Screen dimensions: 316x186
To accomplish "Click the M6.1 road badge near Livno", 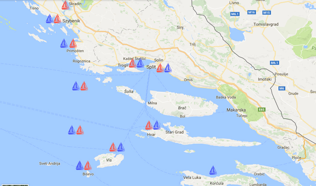I will (235, 14).
